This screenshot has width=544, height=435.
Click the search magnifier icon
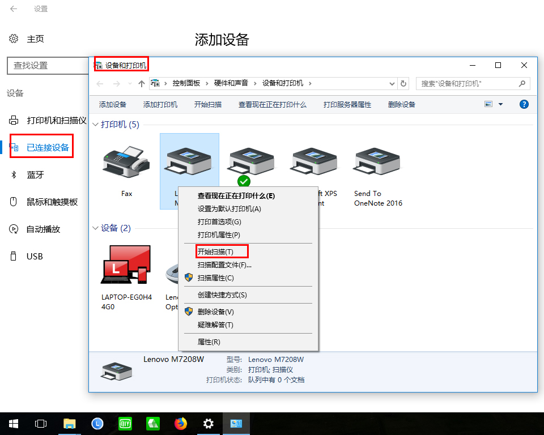click(522, 84)
